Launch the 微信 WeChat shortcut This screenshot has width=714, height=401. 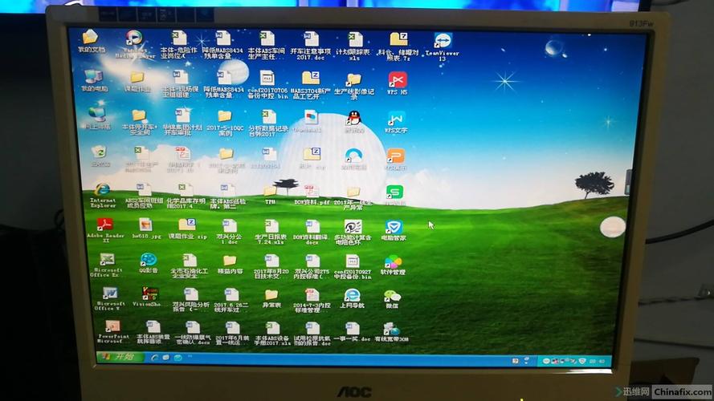[x=392, y=296]
